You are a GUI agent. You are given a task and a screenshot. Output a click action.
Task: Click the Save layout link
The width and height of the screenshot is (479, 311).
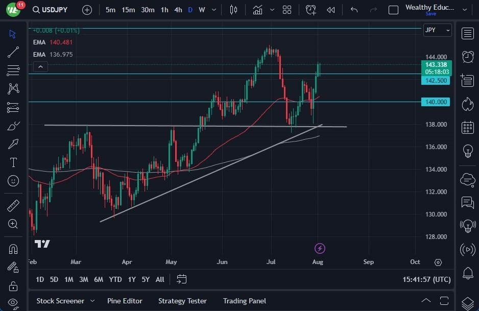pyautogui.click(x=431, y=14)
